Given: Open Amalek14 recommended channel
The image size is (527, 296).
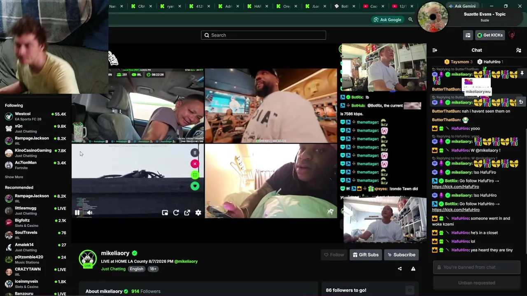Looking at the screenshot, I should click(35, 247).
